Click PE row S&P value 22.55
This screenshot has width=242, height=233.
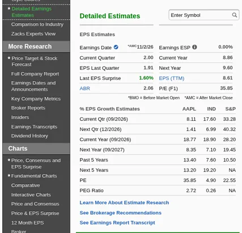pos(230,180)
